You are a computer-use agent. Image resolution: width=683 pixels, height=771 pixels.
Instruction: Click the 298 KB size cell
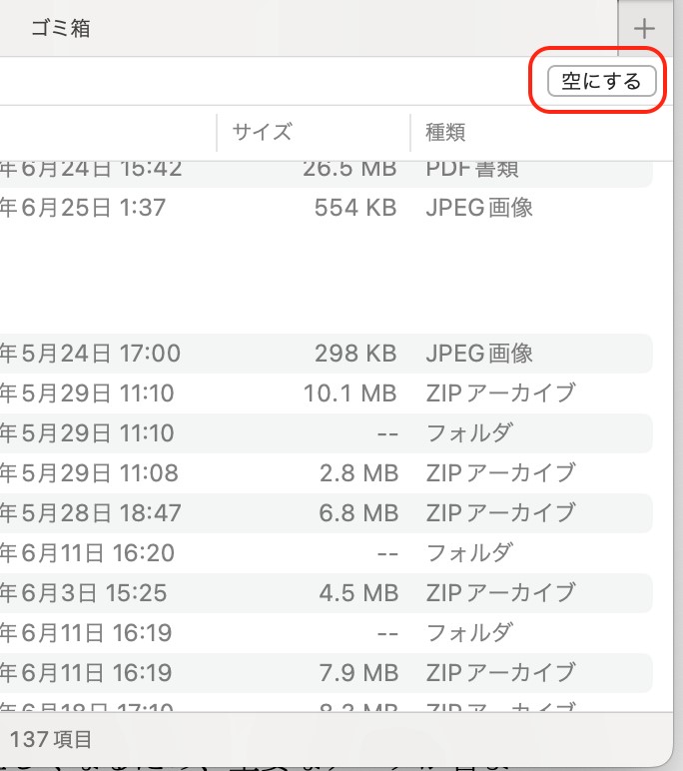click(x=355, y=354)
